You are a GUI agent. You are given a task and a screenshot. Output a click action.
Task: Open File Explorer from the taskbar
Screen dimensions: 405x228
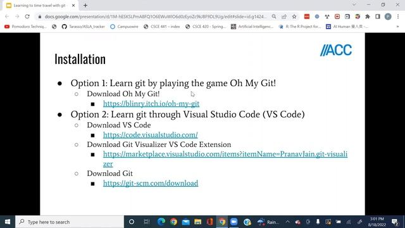point(198,222)
